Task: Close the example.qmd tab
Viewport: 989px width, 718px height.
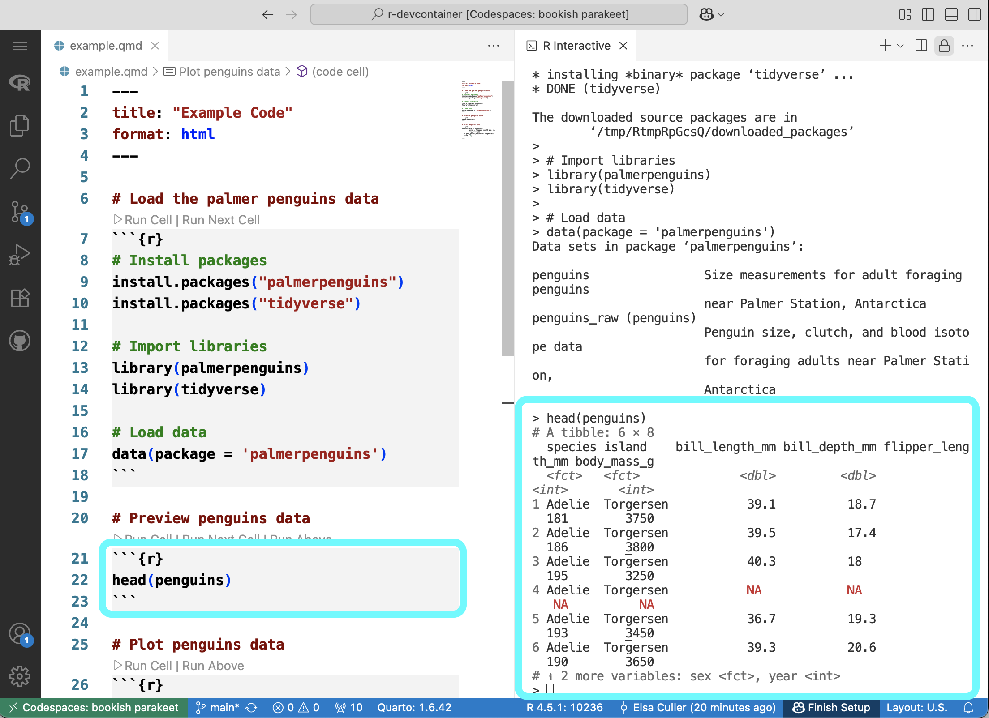Action: [155, 46]
